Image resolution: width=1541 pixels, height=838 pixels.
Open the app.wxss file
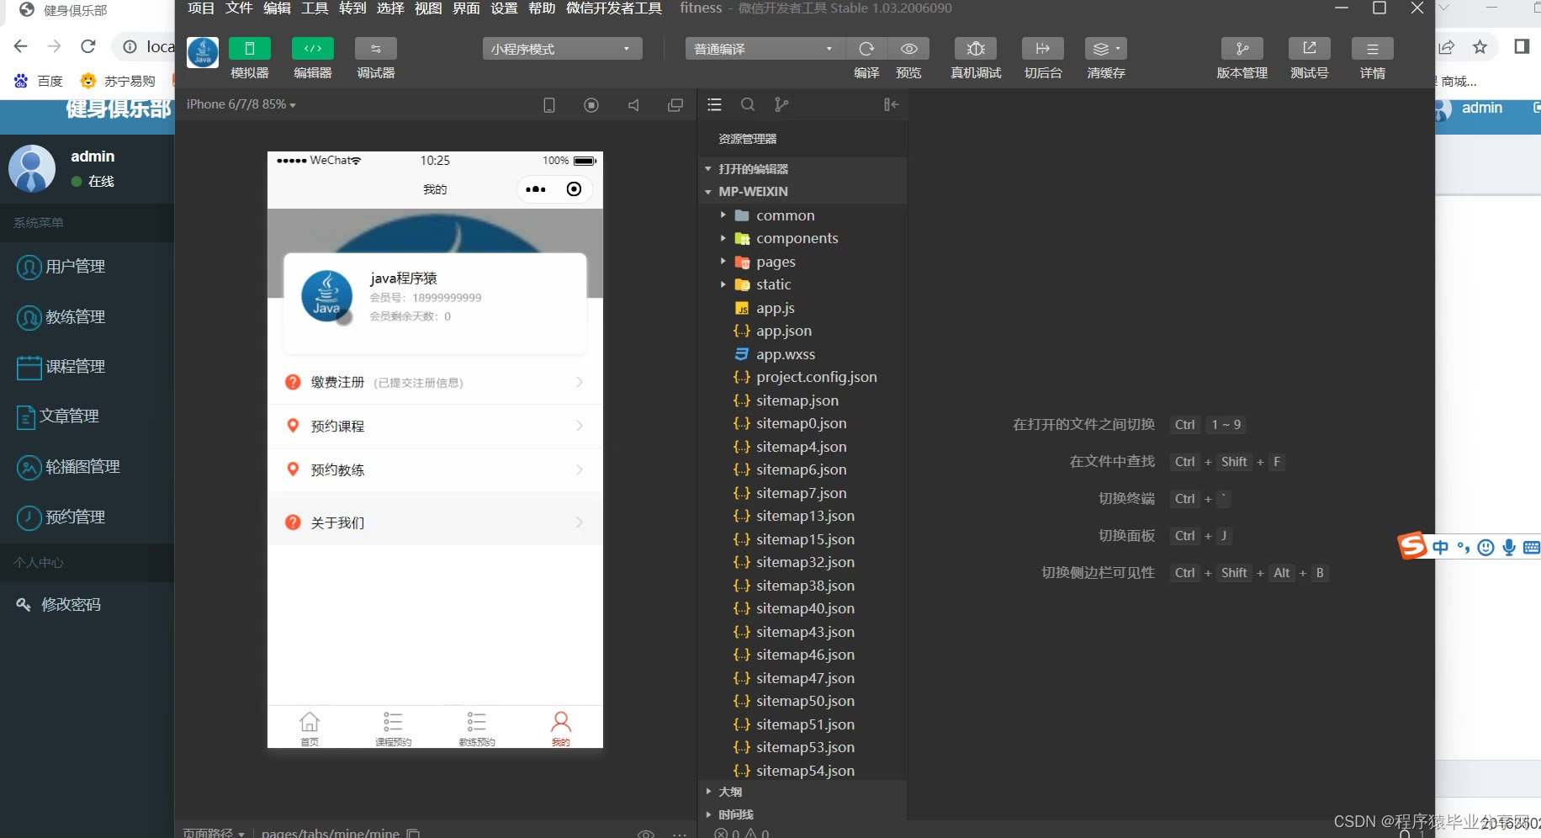pyautogui.click(x=802, y=354)
